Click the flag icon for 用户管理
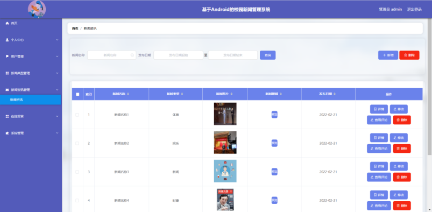 point(7,56)
